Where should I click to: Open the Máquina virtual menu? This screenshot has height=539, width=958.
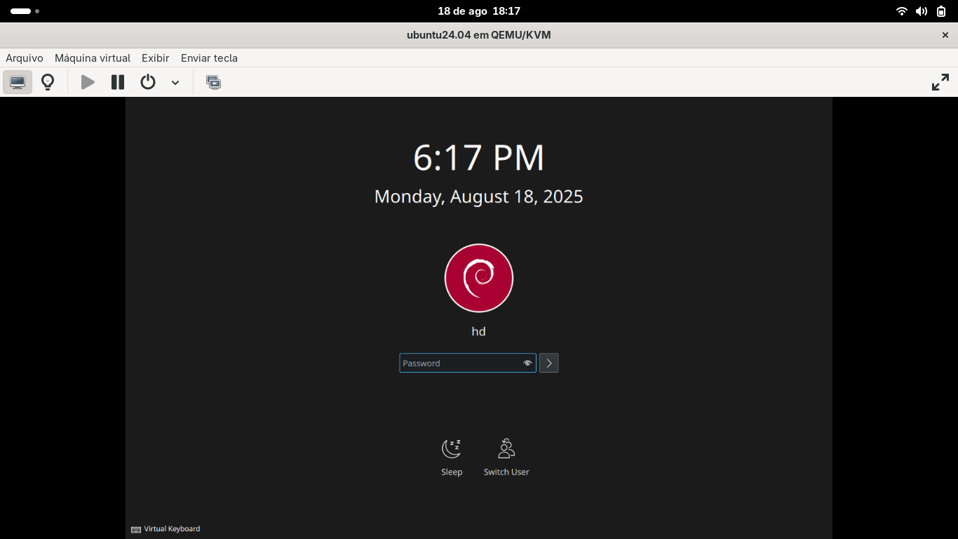[x=93, y=58]
